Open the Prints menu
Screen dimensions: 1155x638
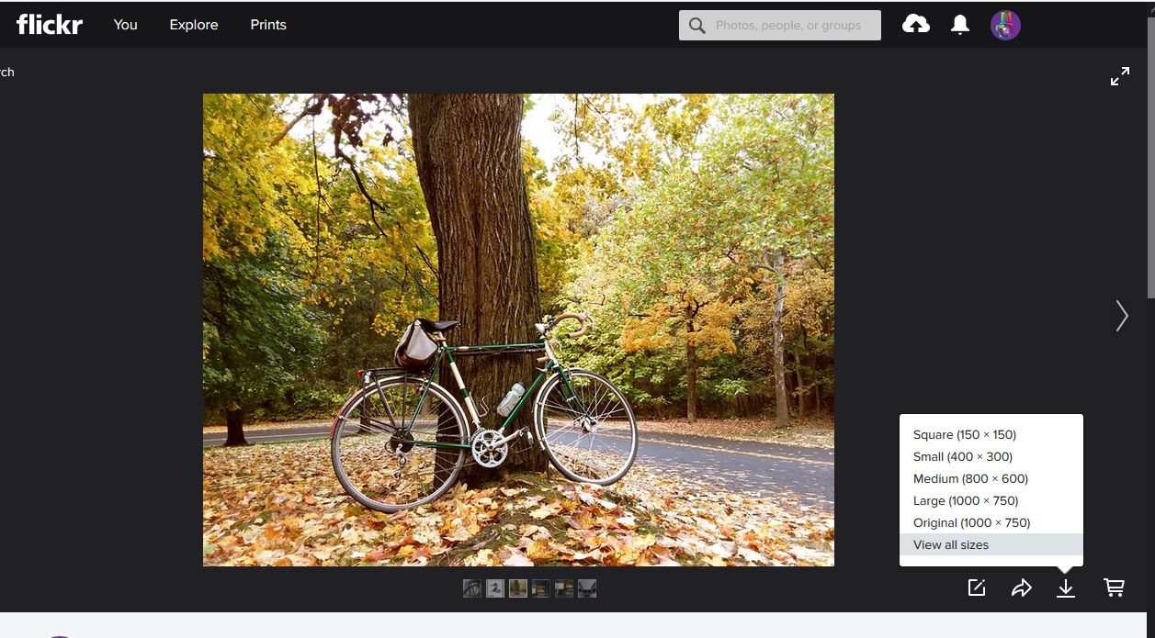point(268,25)
